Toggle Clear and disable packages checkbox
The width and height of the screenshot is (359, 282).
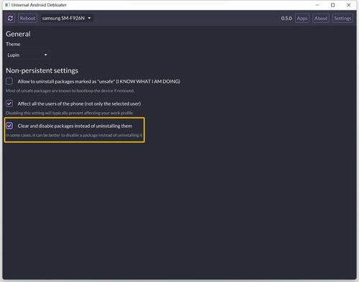[x=9, y=126]
